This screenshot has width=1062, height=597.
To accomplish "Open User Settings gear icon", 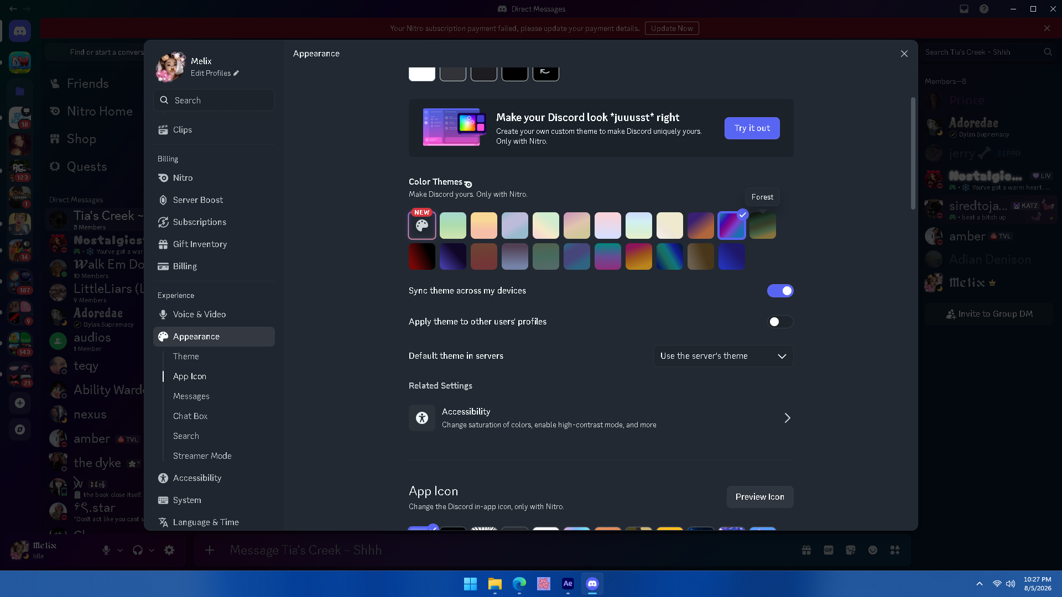I will (x=169, y=550).
